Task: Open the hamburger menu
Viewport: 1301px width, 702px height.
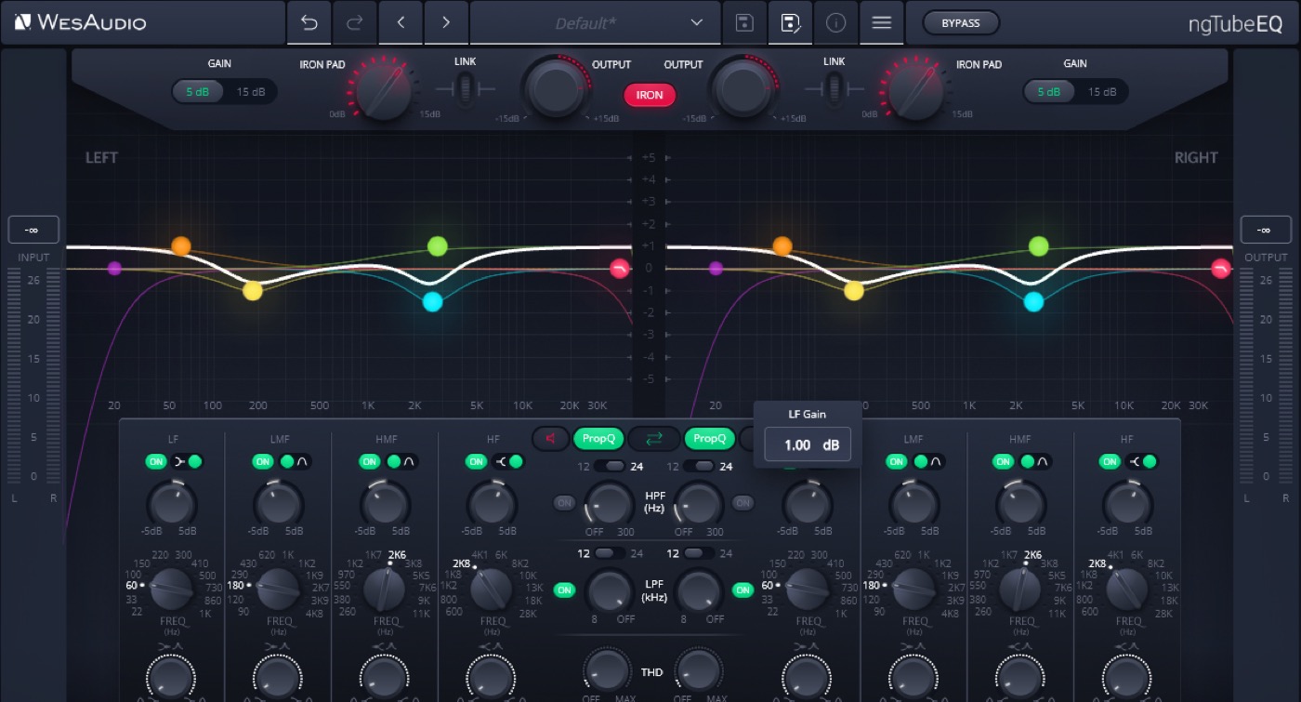Action: 882,23
